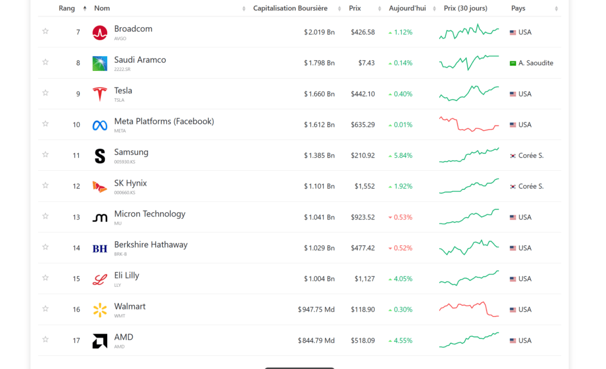Toggle the Meta Platforms favorite star
The width and height of the screenshot is (606, 369).
(45, 124)
